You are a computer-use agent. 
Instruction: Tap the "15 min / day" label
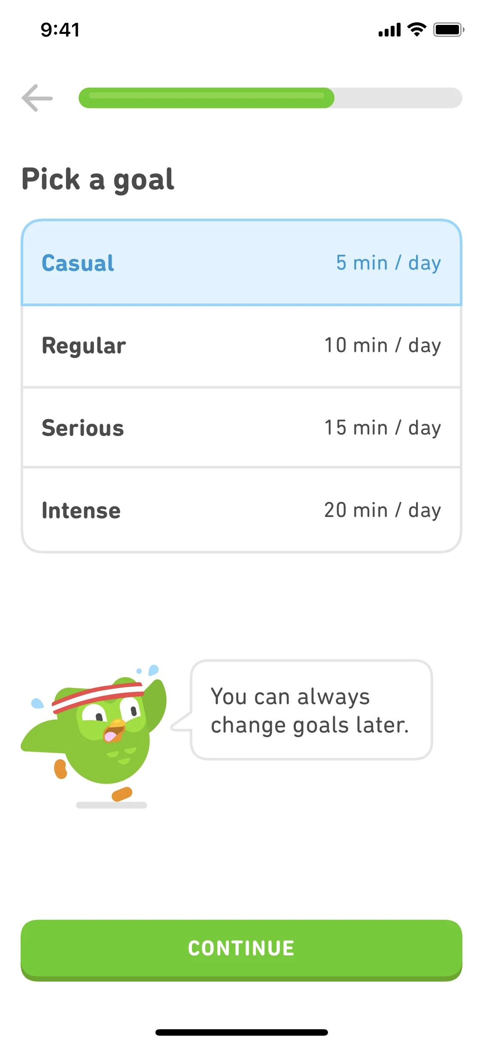pos(382,428)
